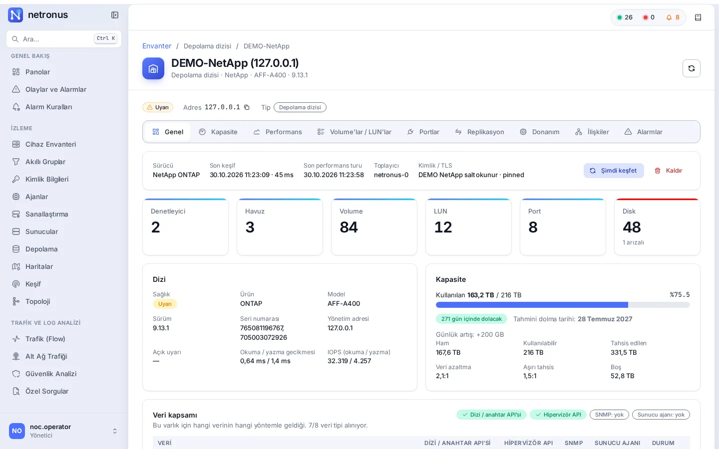
Task: Open Kimlik Bilgileri in the sidebar
Action: pos(64,179)
